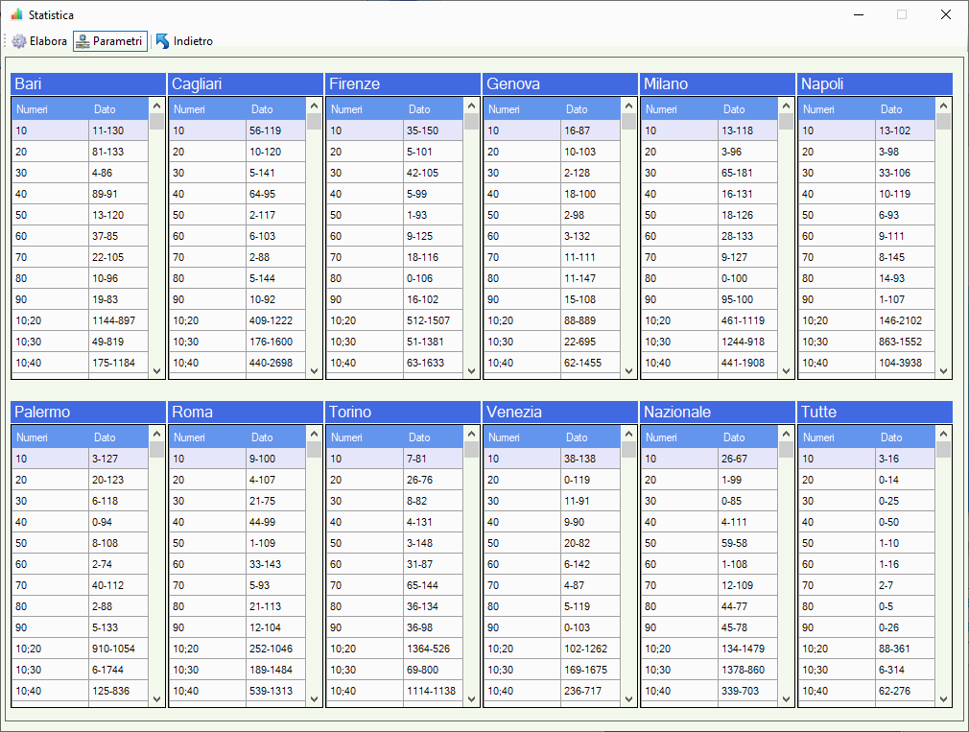The image size is (969, 732).
Task: Click the Dato header in the Tutte table
Action: click(x=906, y=437)
